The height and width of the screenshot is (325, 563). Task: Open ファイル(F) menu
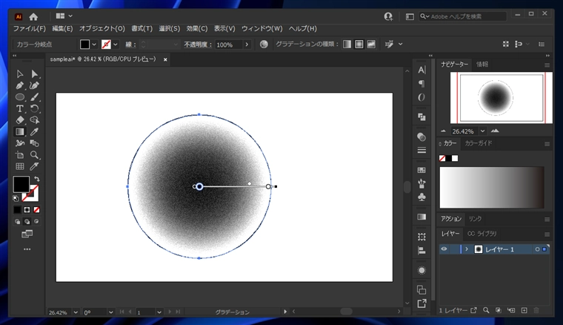click(x=30, y=29)
